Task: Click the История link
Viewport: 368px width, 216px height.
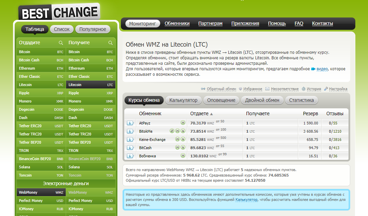Action: pos(314,89)
